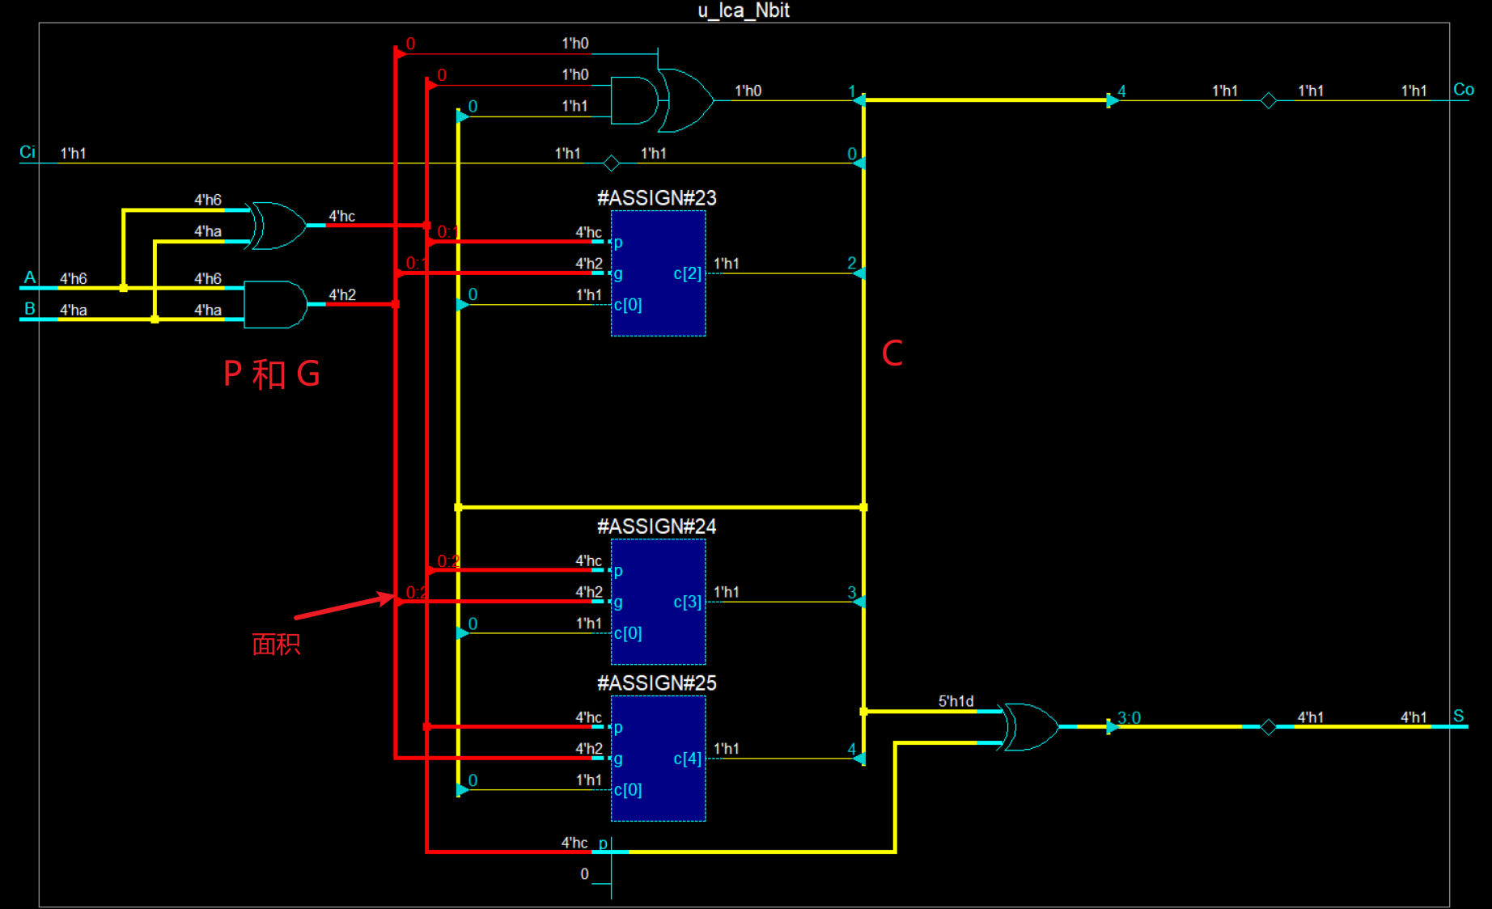Click the diamond buffer on the Ci line

click(x=612, y=163)
